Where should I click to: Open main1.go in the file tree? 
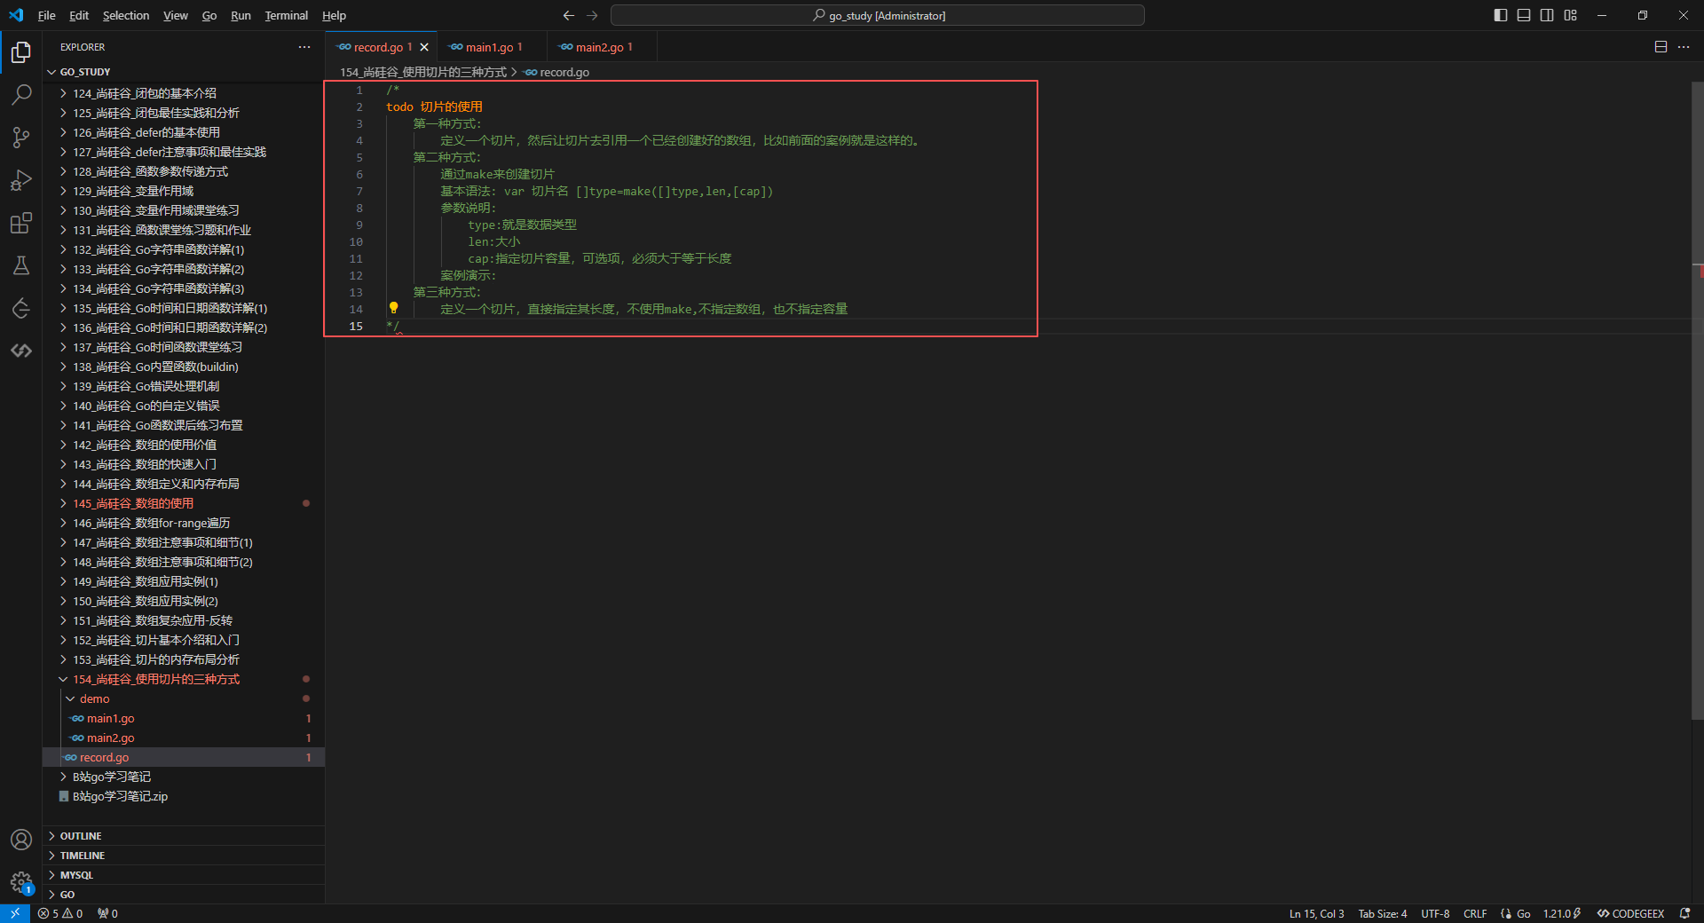click(184, 718)
